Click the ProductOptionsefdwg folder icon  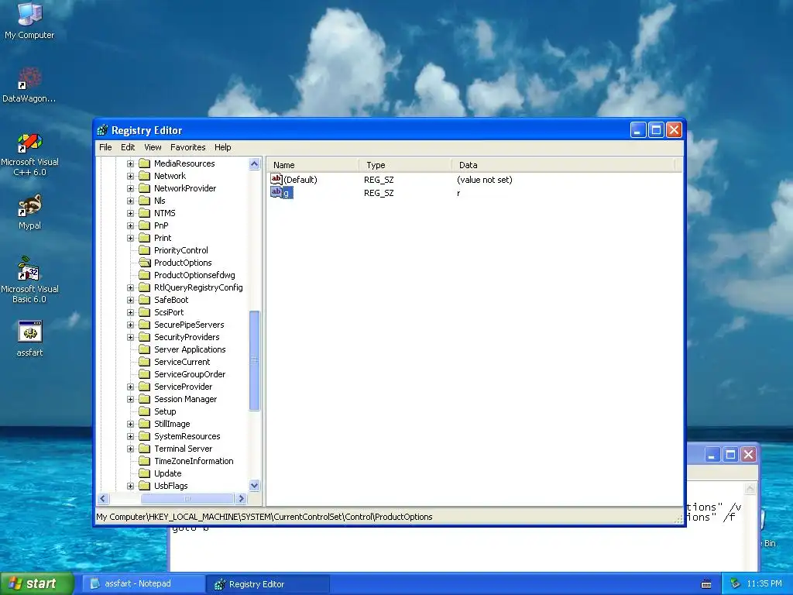145,275
